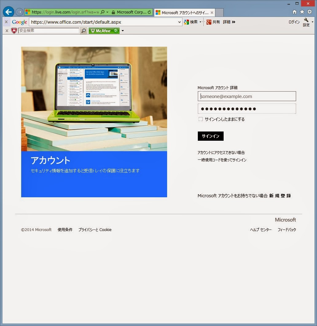Viewport: 317px width, 326px height.
Task: Minimize the browser window
Action: (x=288, y=4)
